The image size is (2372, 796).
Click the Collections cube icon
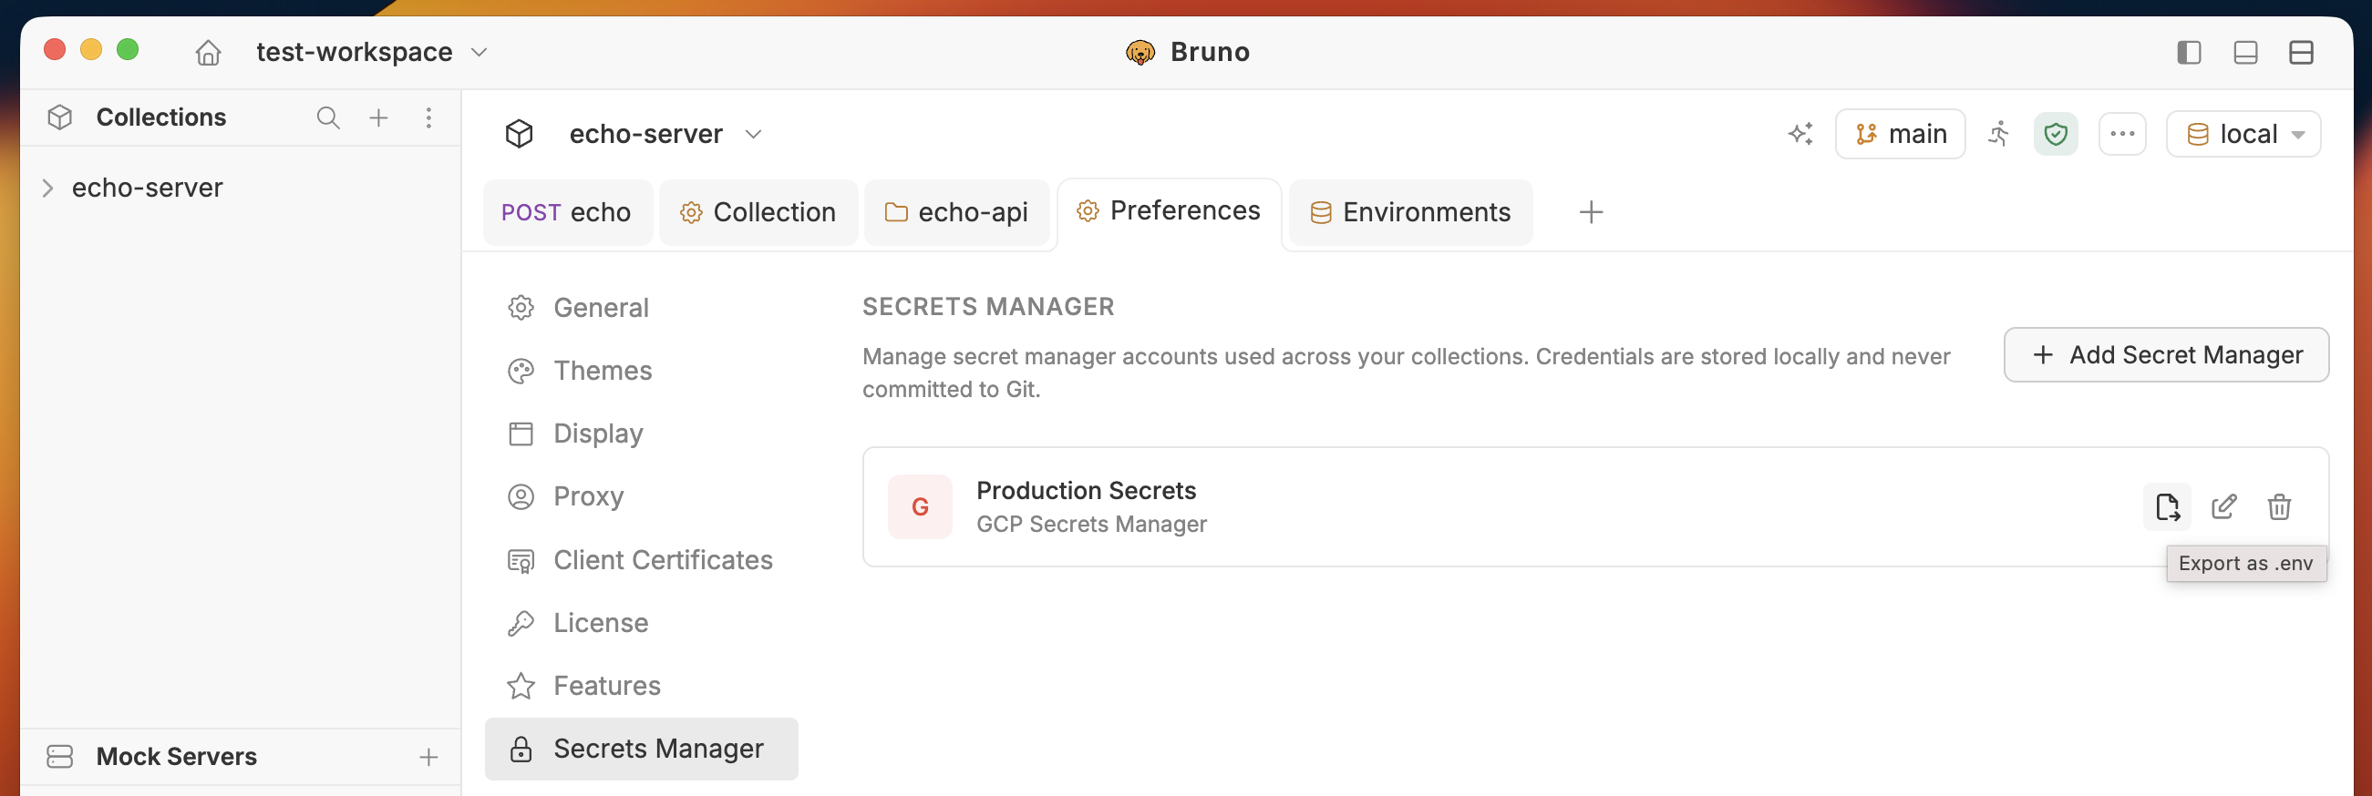(60, 117)
